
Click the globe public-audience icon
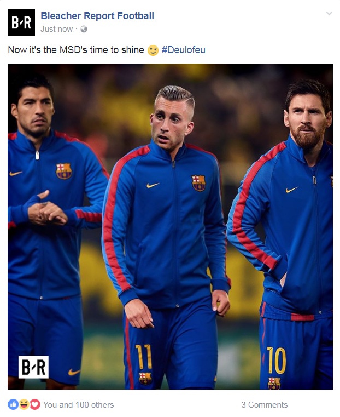click(x=84, y=29)
